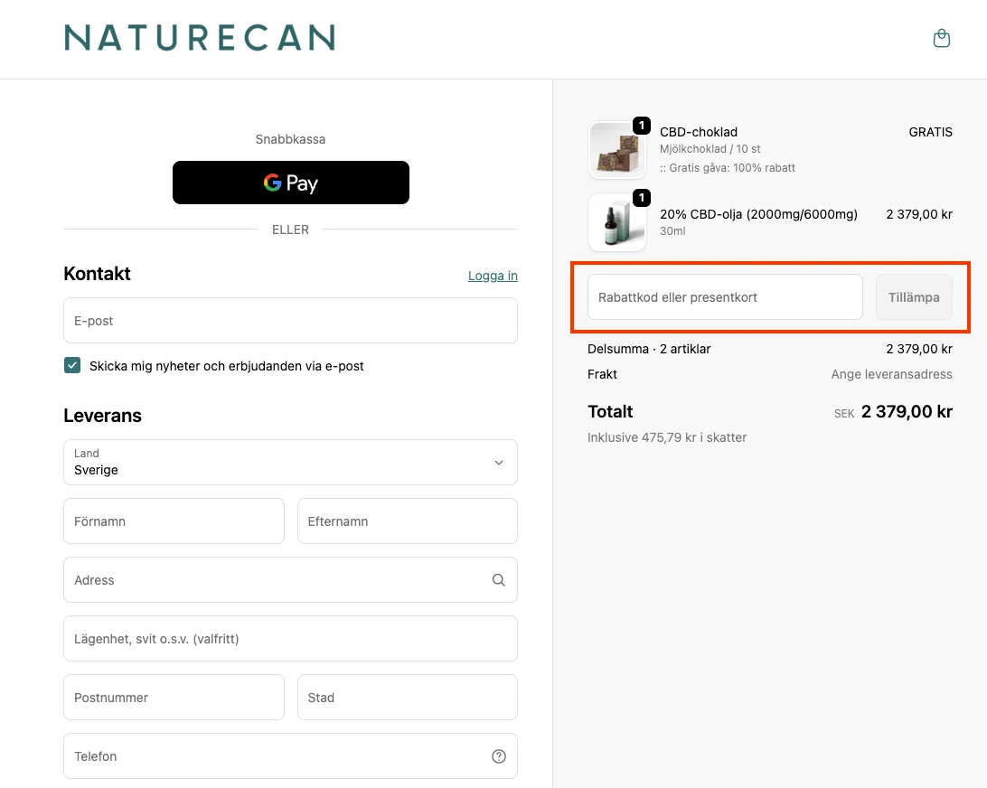Focus the Lägenhet, svit optional field
The height and width of the screenshot is (788, 987).
(290, 639)
